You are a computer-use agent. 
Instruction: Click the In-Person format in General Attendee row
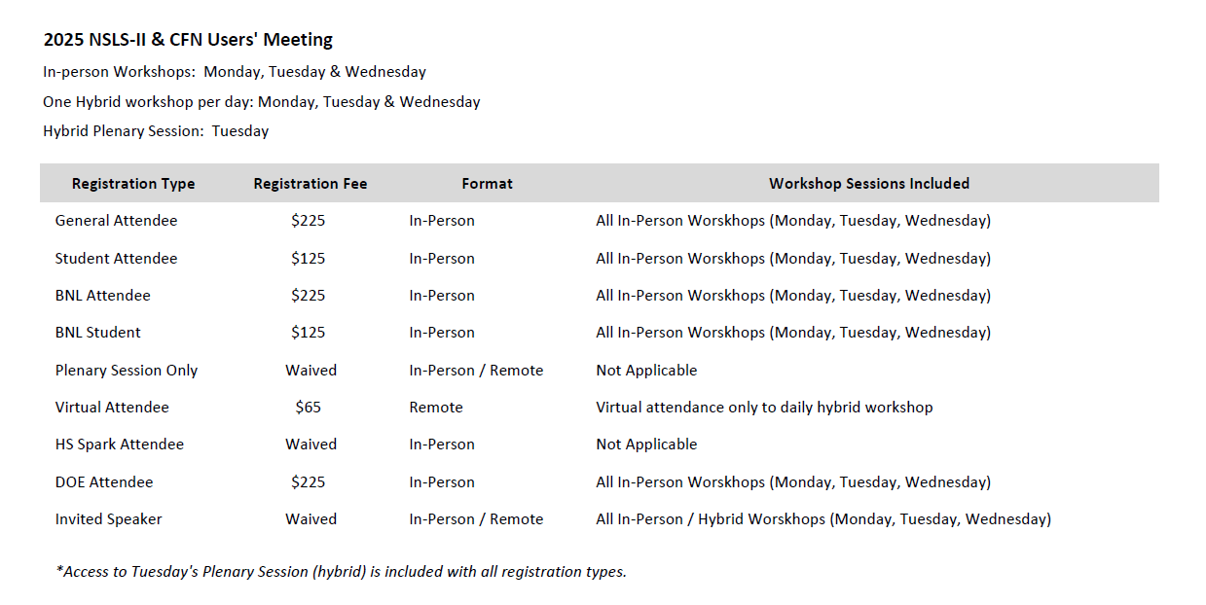pos(442,221)
